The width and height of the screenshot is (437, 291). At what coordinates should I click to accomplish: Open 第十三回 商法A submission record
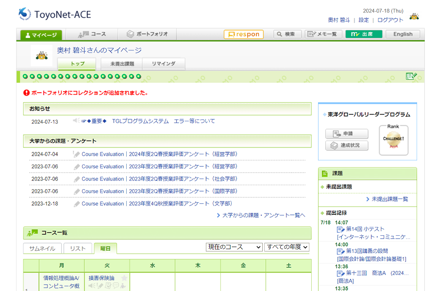point(377,273)
